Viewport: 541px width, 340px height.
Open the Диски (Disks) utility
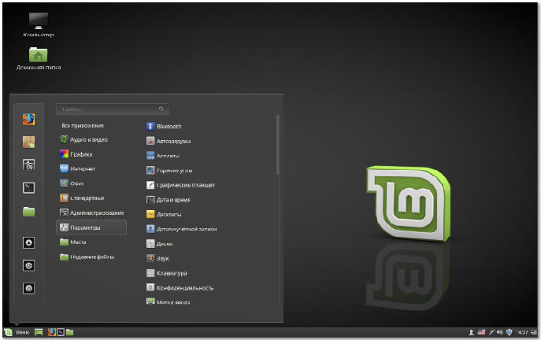point(164,243)
